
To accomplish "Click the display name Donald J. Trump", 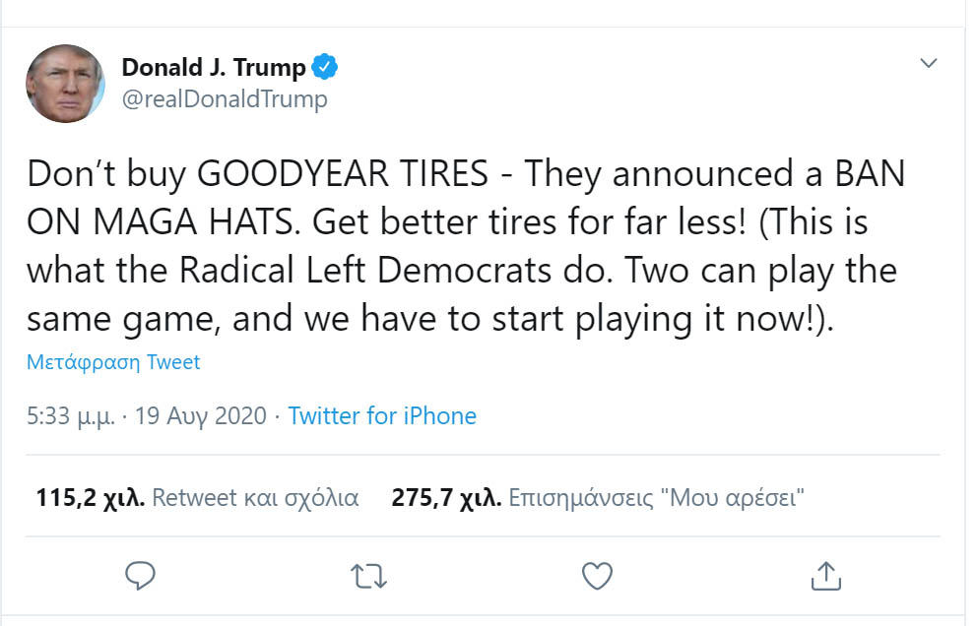I will point(213,67).
